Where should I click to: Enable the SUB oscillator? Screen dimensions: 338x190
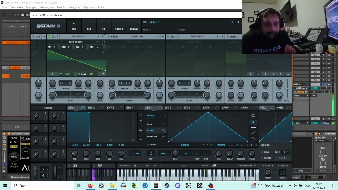pos(33,37)
